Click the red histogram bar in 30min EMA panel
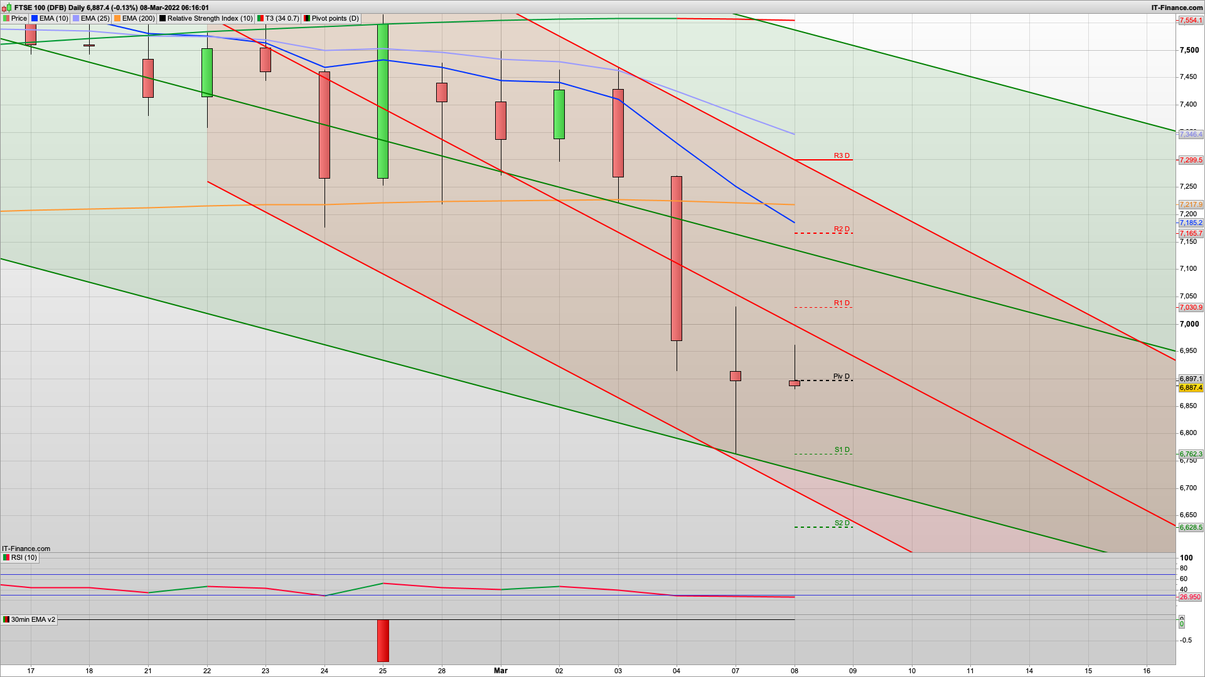This screenshot has height=677, width=1205. tap(383, 641)
